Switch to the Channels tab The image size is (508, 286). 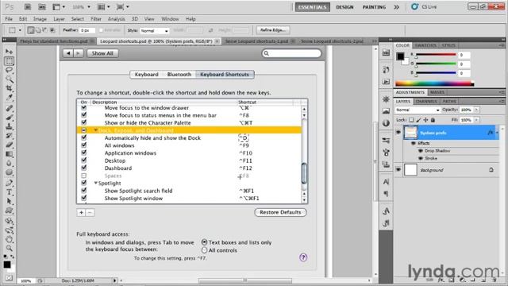point(426,101)
